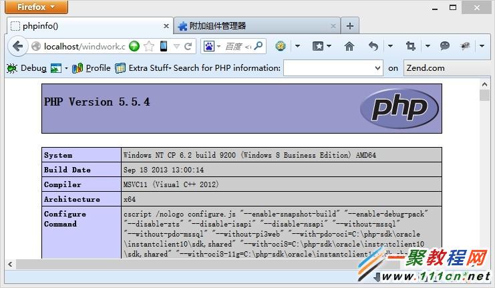This screenshot has width=495, height=288.
Task: Click the Extra Stuff calendar icon
Action: tap(120, 68)
